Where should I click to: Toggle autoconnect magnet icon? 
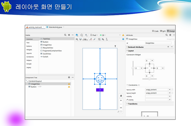tap(80, 39)
